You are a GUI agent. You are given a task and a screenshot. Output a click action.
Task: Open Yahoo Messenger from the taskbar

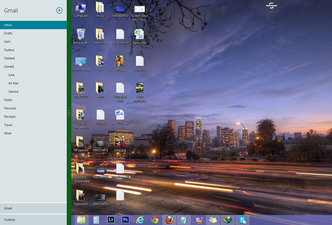(199, 220)
